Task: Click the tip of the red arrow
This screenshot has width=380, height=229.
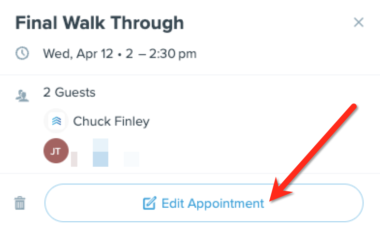Action: coord(270,200)
